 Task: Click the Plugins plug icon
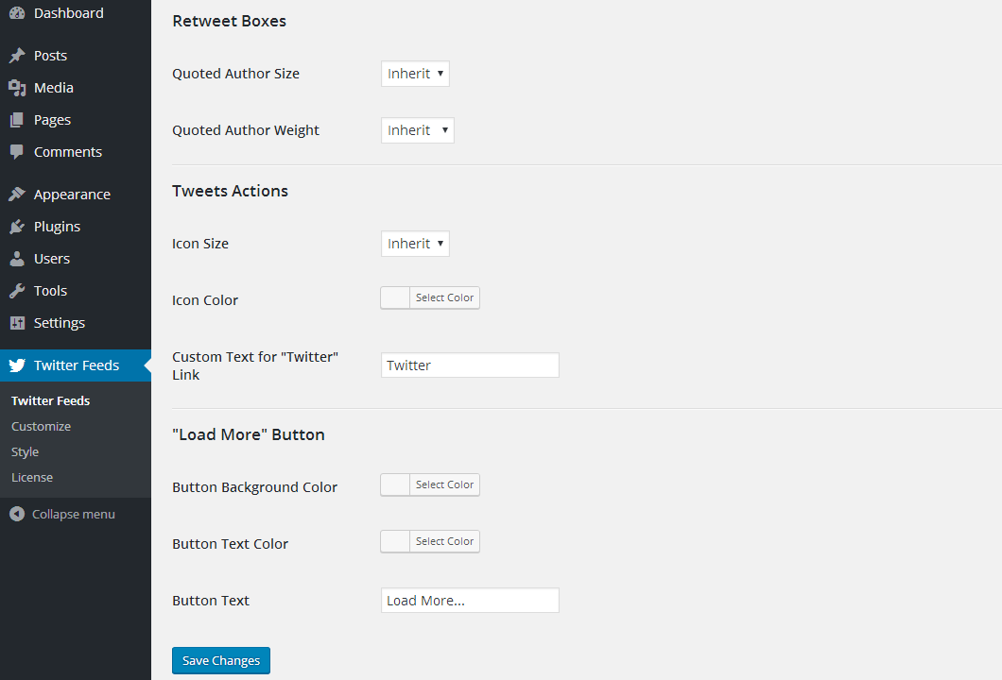pos(17,227)
